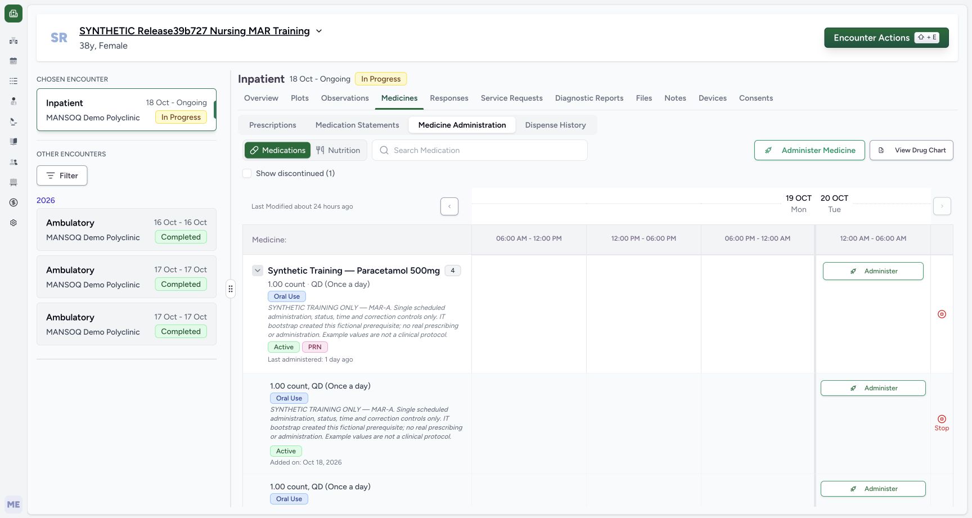Open the patient person icon in the sidebar
The width and height of the screenshot is (972, 518).
click(13, 101)
